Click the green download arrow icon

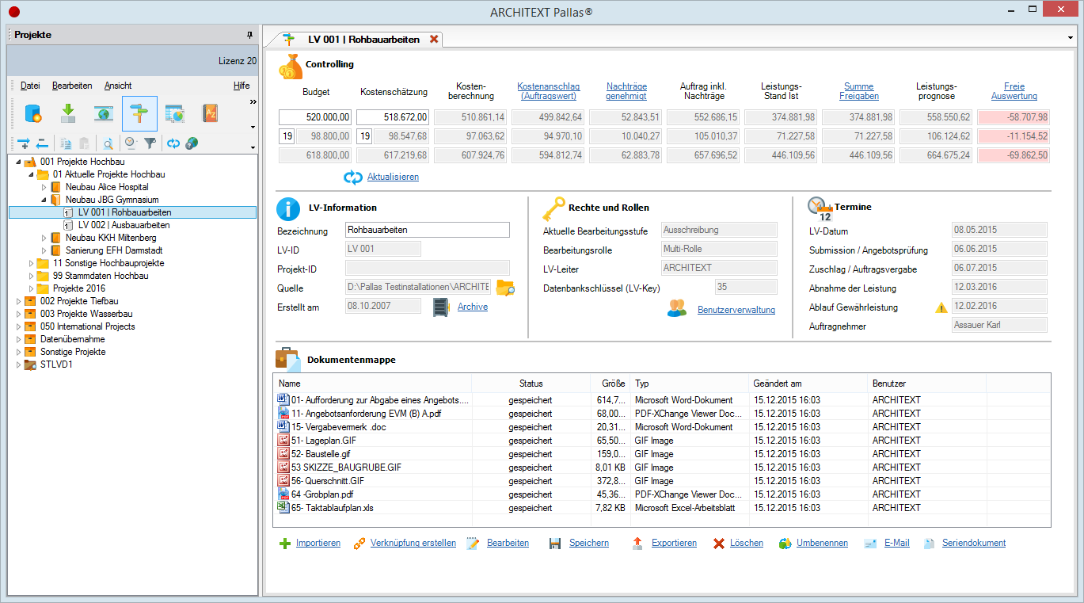(68, 114)
